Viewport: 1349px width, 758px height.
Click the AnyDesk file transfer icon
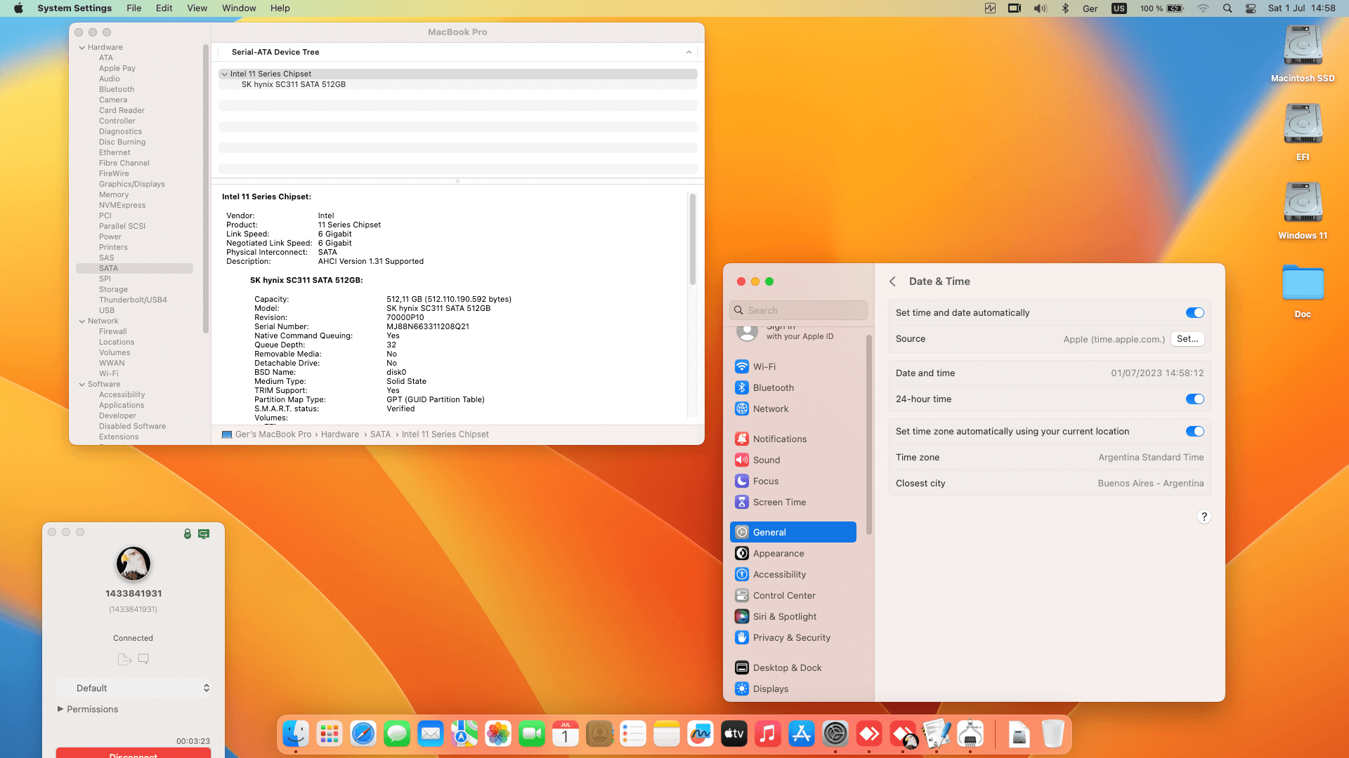coord(124,659)
